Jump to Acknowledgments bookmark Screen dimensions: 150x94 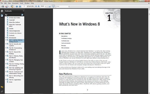pos(14,31)
